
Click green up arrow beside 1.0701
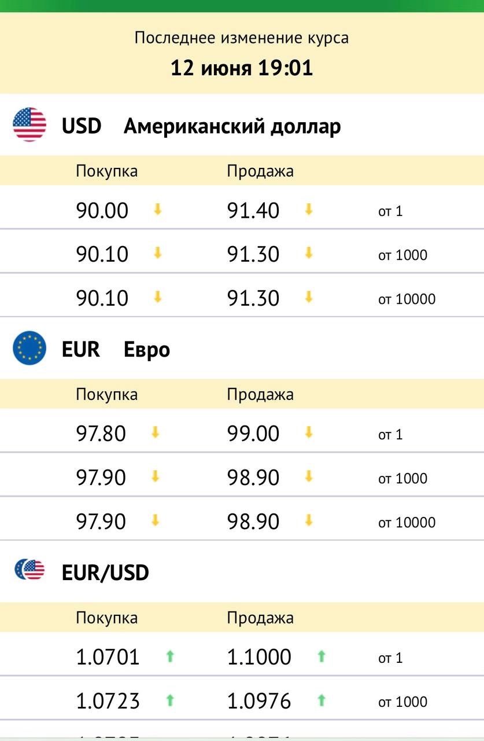(170, 656)
